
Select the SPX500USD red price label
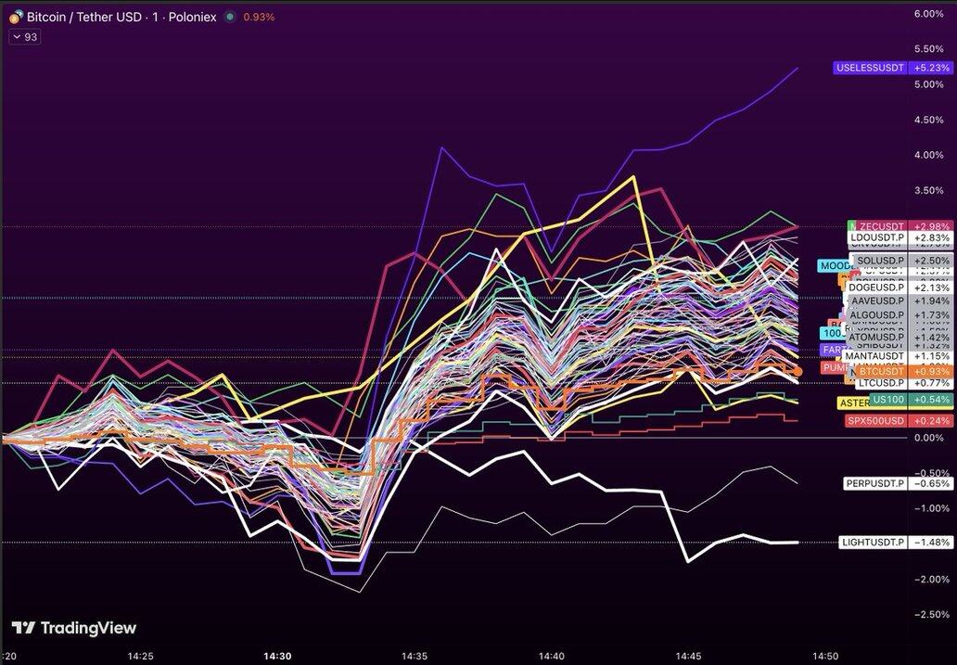click(x=875, y=420)
